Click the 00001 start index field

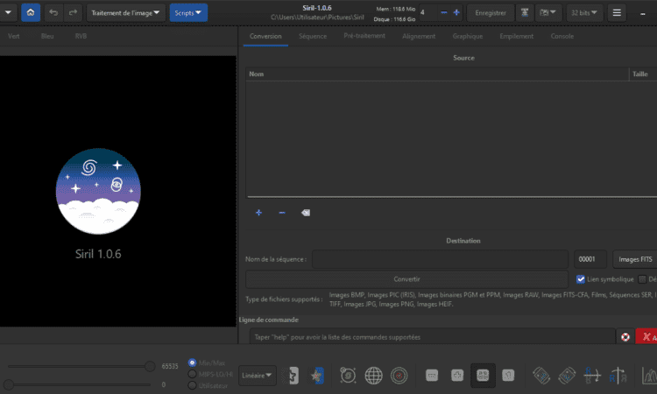(x=590, y=259)
